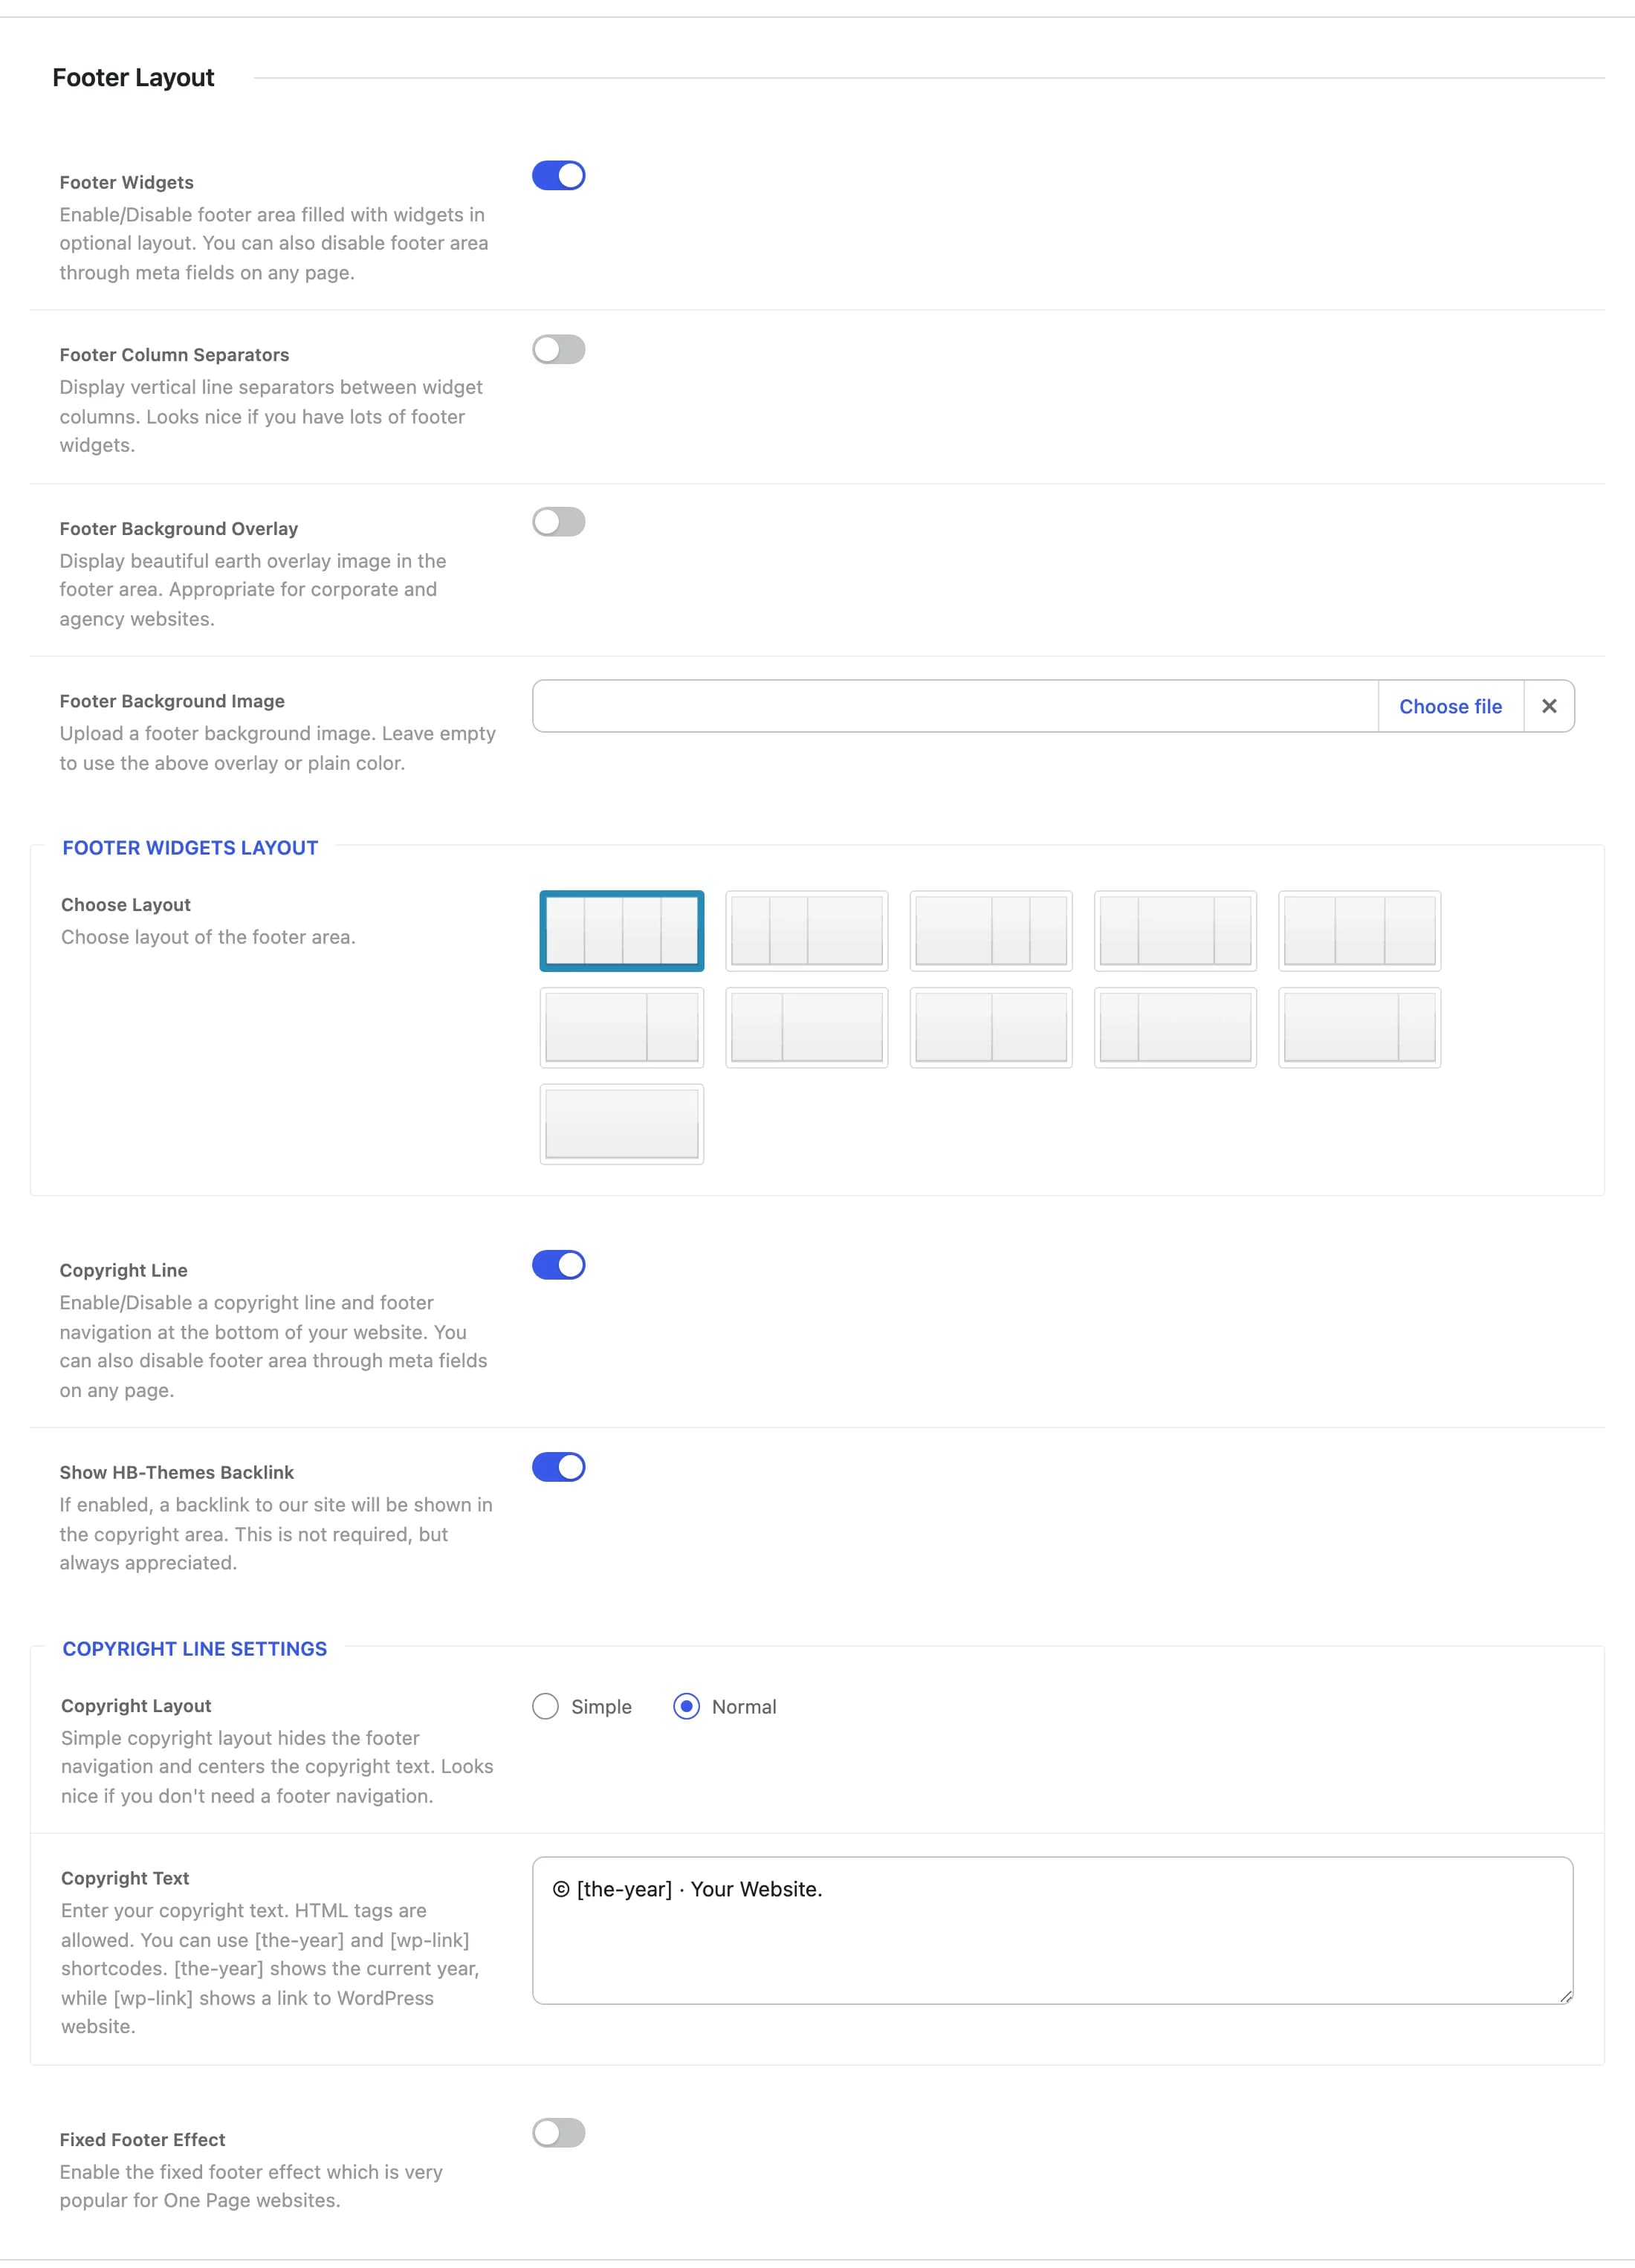1635x2268 pixels.
Task: Choose half-quarter-quarter footer layout
Action: point(991,931)
